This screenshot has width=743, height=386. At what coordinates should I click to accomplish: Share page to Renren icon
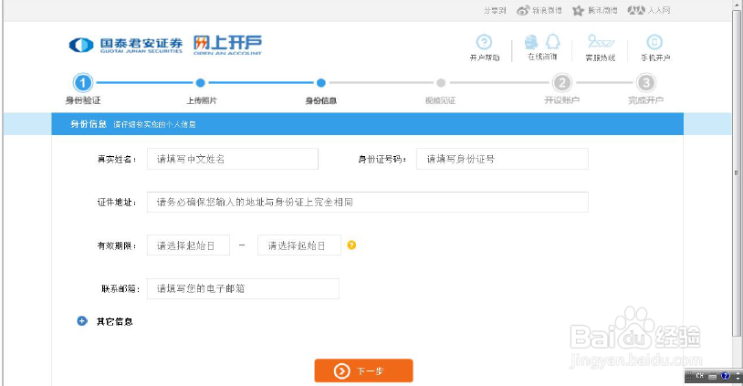(636, 10)
